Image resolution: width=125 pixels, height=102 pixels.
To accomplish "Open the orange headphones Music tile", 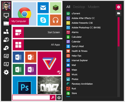I will point(56,20).
